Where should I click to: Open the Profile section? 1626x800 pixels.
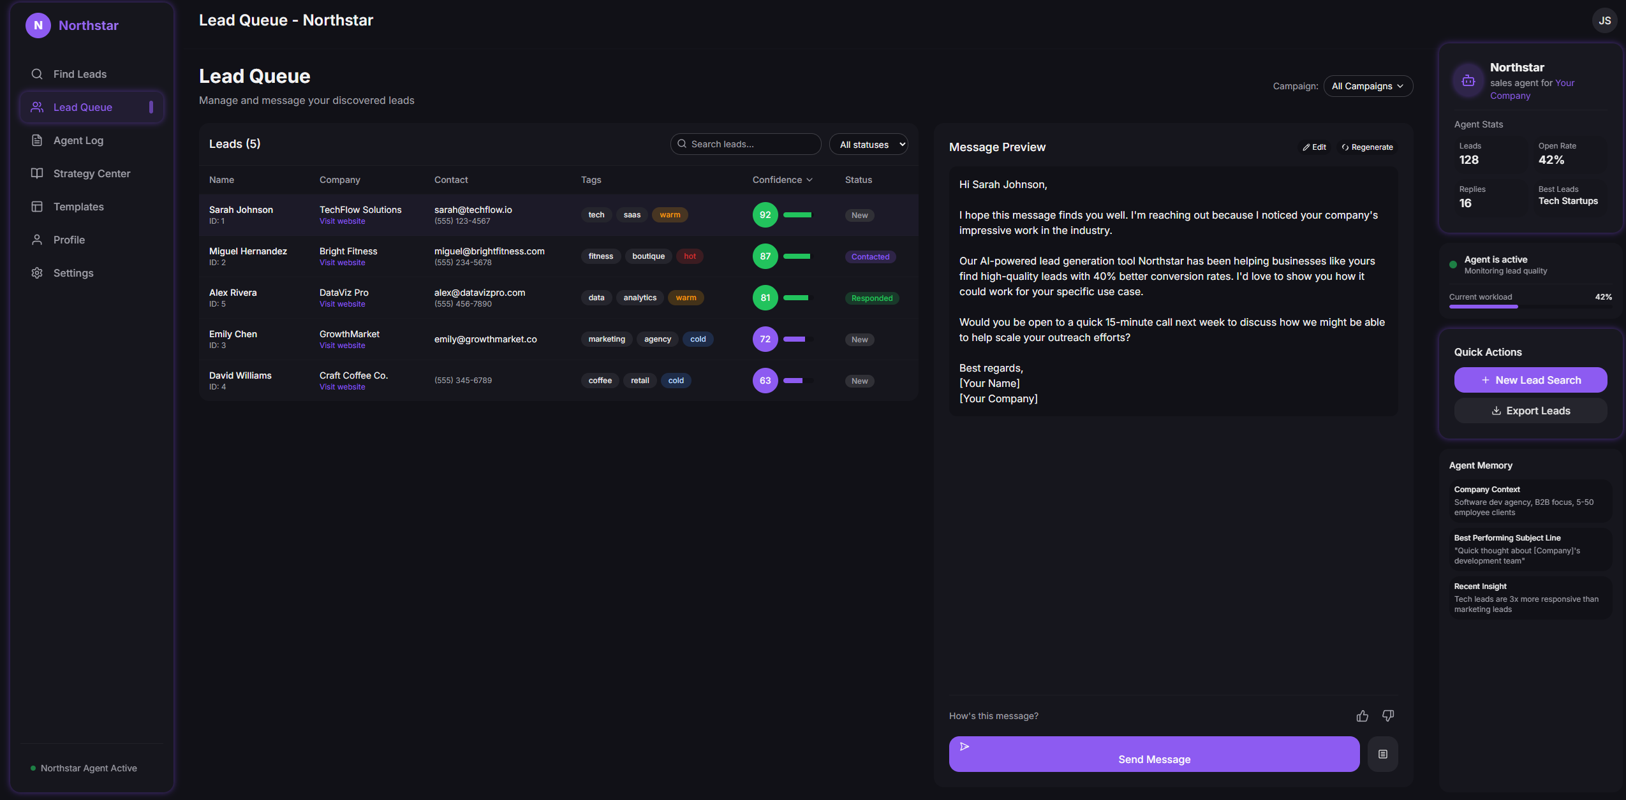point(68,240)
